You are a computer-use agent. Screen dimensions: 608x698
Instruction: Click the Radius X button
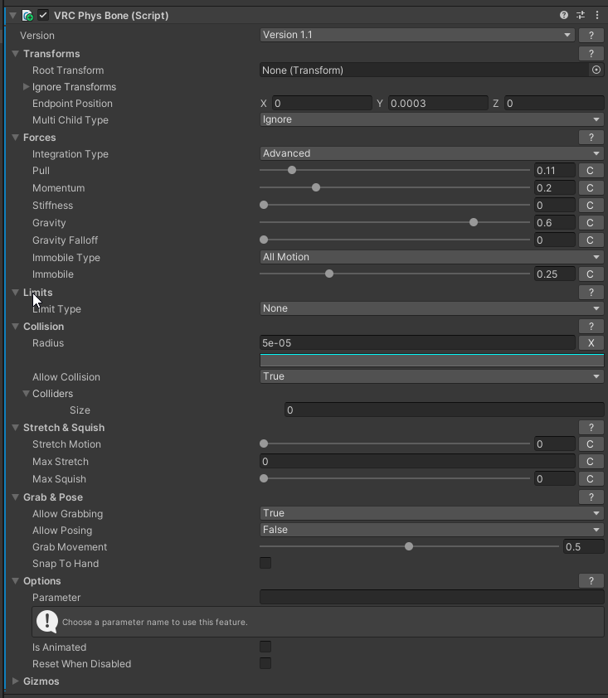tap(591, 343)
